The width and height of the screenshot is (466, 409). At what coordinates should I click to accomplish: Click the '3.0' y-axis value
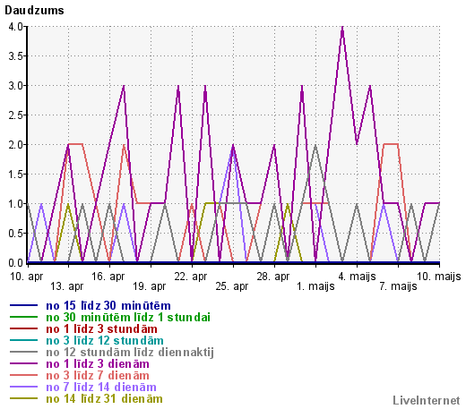click(x=16, y=86)
